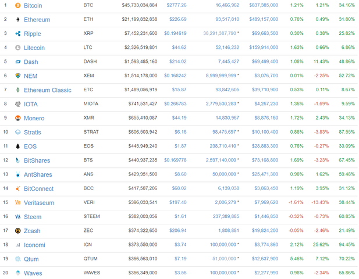The image size is (359, 279).
Task: Select the XRP ticker symbol
Action: click(88, 33)
